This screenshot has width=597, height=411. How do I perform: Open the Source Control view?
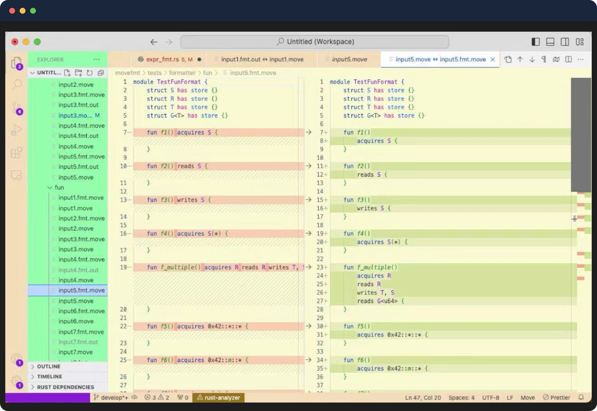[17, 108]
